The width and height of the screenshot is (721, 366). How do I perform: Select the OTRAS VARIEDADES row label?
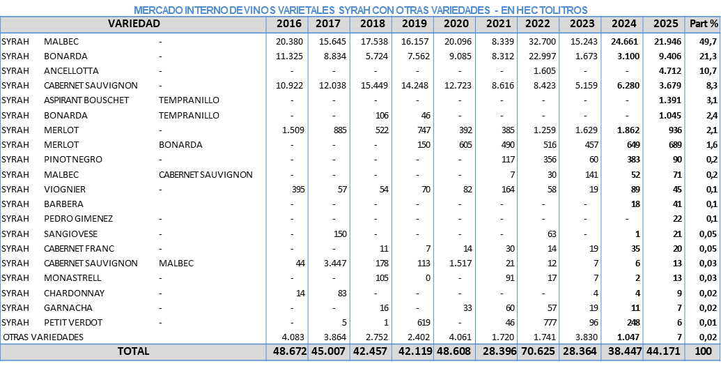click(x=42, y=337)
